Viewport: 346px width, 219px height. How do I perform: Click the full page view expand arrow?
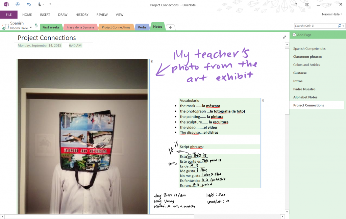[x=285, y=37]
